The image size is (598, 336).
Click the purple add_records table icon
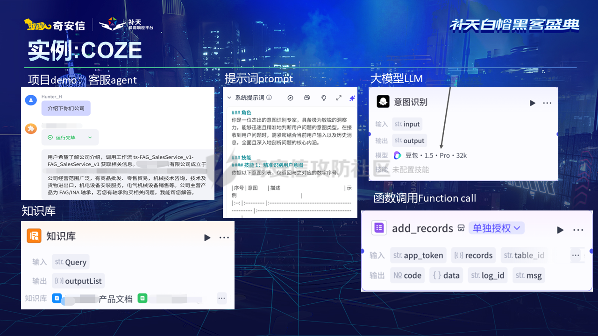click(x=379, y=228)
